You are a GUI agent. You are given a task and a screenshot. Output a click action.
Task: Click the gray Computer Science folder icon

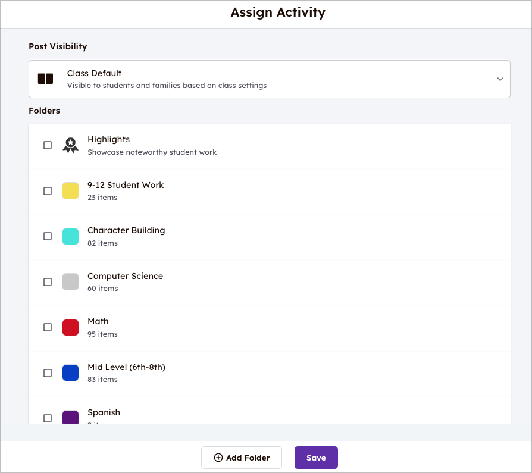pyautogui.click(x=70, y=281)
